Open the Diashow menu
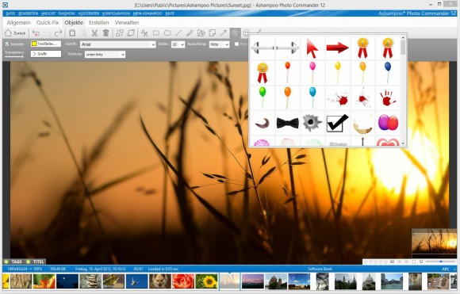The height and width of the screenshot is (294, 460). point(67,13)
